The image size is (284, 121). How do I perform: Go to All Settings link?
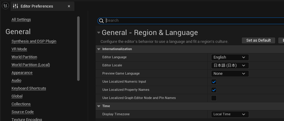21,20
